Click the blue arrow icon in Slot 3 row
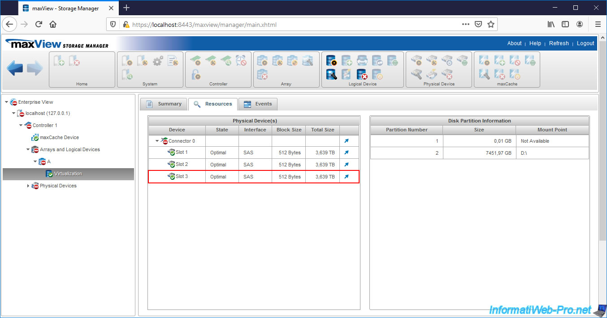 346,177
